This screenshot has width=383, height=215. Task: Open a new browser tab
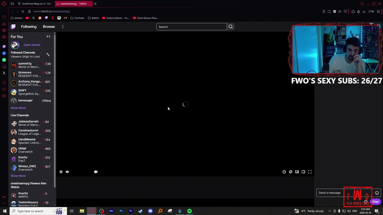click(95, 4)
